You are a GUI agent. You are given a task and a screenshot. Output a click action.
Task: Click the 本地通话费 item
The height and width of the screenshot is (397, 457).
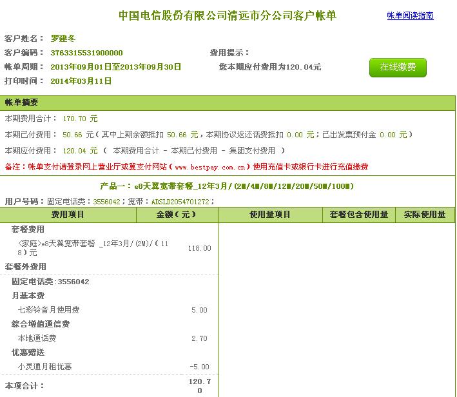pos(37,338)
